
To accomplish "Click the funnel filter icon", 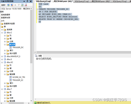I will (19, 5).
